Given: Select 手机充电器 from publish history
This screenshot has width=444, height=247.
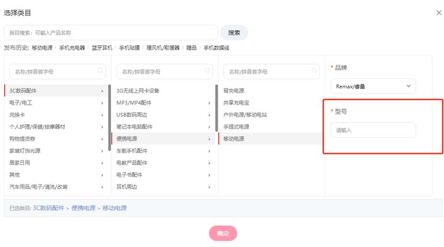Looking at the screenshot, I should (x=72, y=48).
